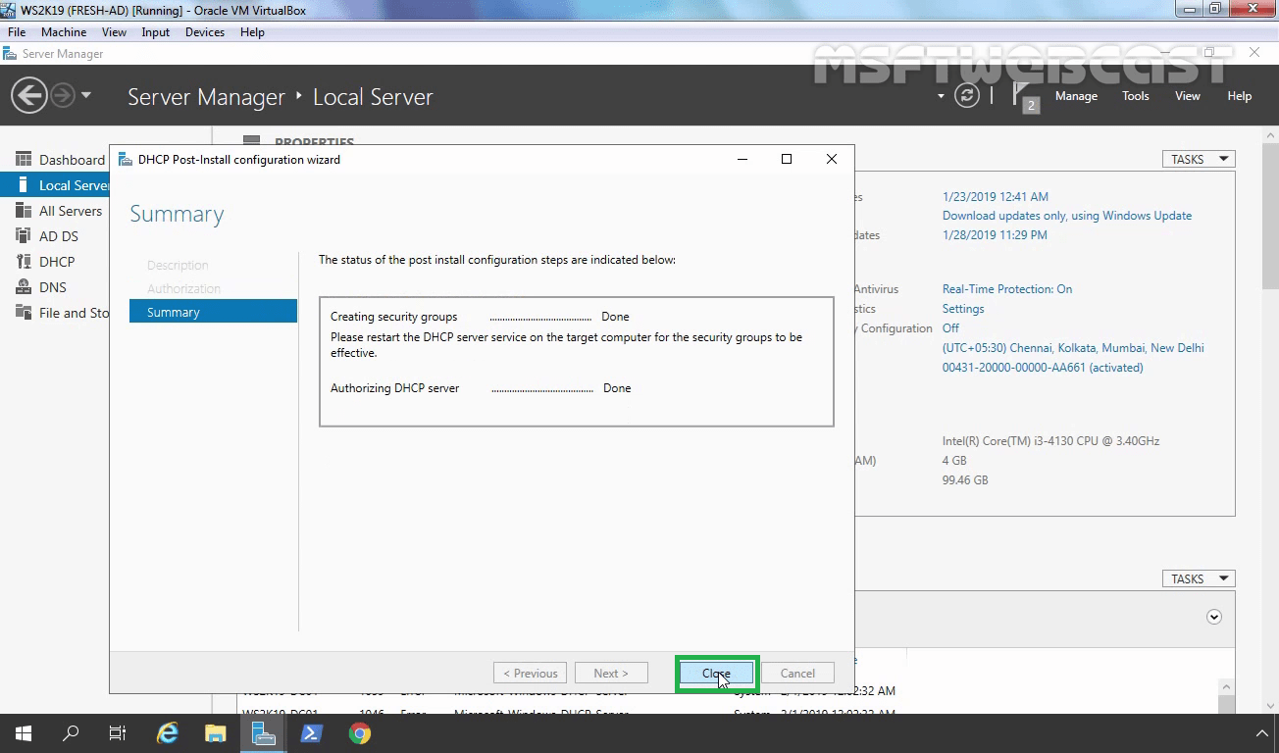Open Google Chrome from the taskbar
The image size is (1279, 753).
pyautogui.click(x=359, y=732)
